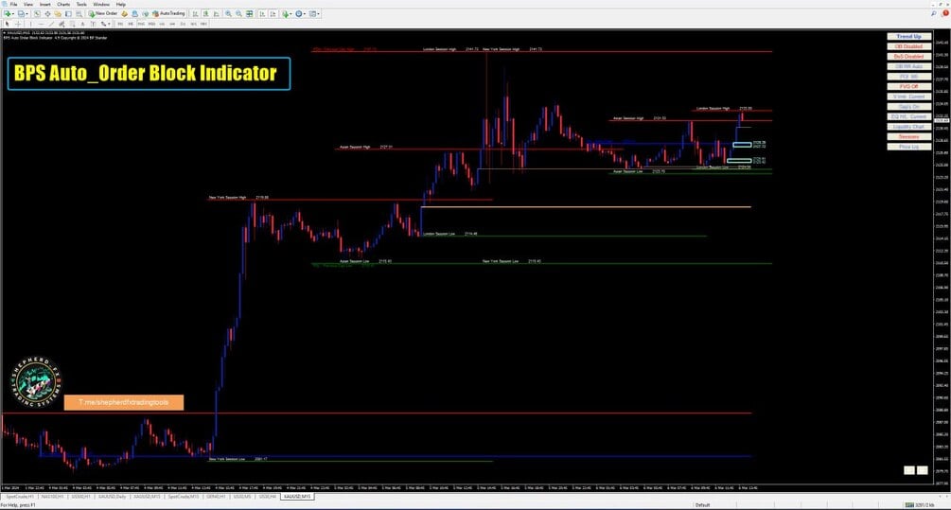Click the Default profile status bar entry
Image resolution: width=951 pixels, height=510 pixels.
(702, 504)
